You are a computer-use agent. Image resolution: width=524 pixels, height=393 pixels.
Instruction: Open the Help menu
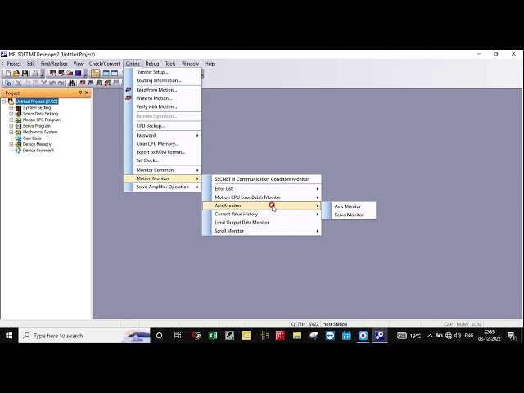coord(210,64)
